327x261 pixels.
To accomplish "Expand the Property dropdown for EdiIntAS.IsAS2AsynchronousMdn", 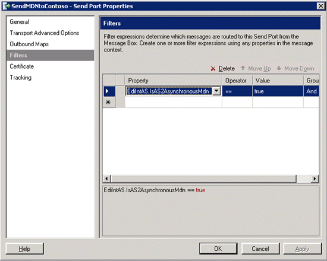I will coord(216,91).
